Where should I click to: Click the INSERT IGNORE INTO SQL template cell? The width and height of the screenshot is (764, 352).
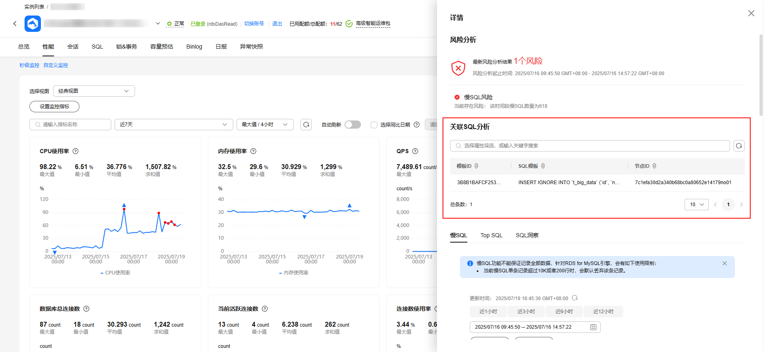tap(569, 183)
